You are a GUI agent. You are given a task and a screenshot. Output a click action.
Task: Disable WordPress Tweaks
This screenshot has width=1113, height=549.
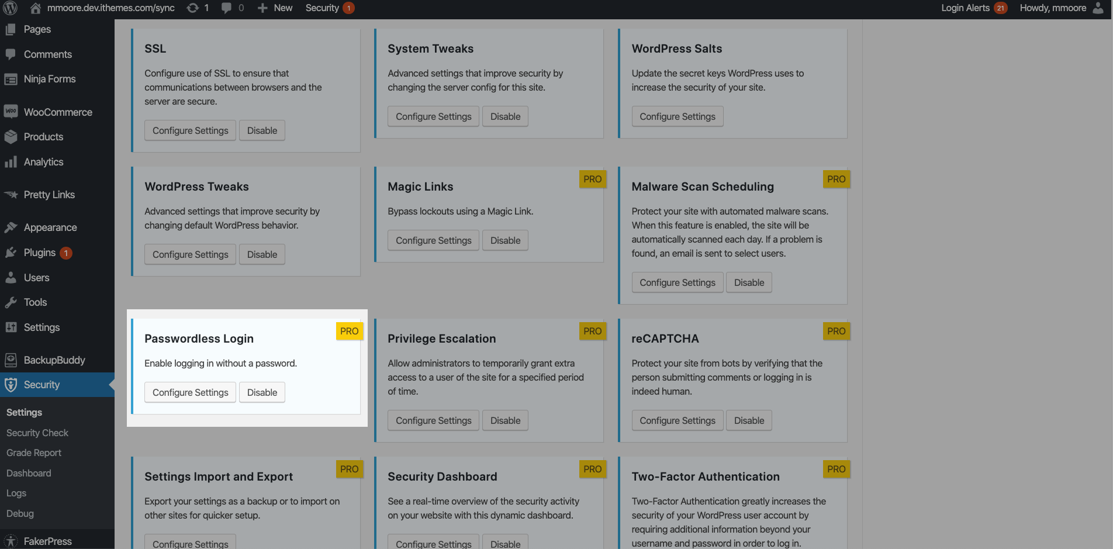(262, 254)
